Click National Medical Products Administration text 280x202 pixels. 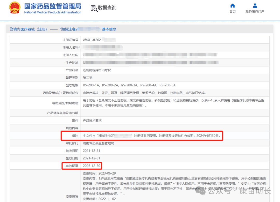click(x=53, y=12)
